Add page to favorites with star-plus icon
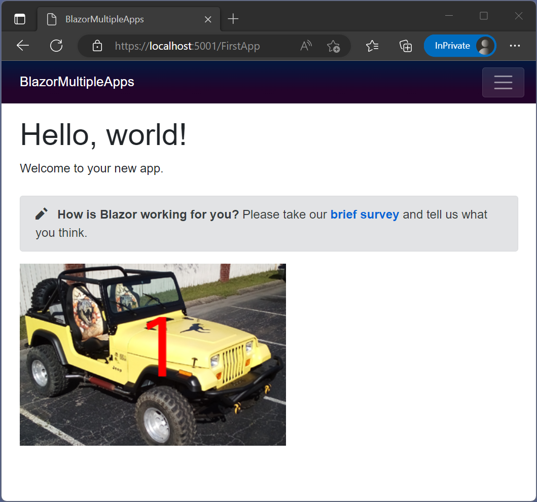The width and height of the screenshot is (537, 502). (x=334, y=46)
